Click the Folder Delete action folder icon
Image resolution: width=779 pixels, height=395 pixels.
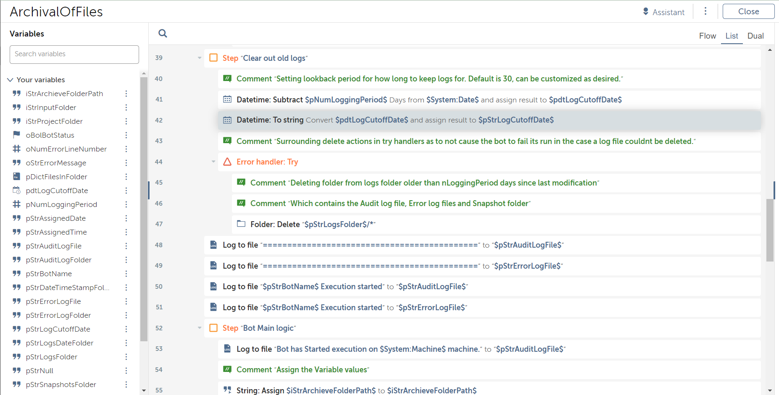click(x=241, y=224)
